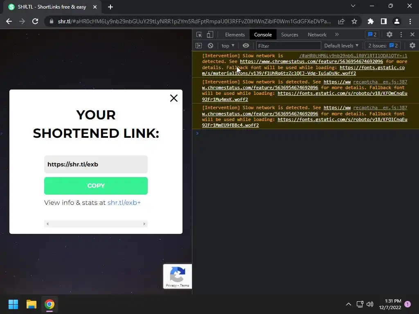
Task: Open the network status tray icon
Action: [x=360, y=304]
